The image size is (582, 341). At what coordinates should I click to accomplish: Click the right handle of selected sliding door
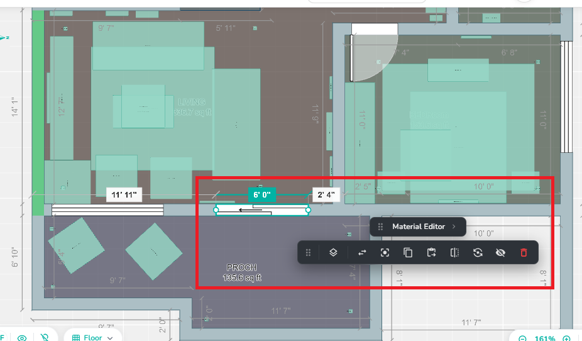click(x=308, y=210)
